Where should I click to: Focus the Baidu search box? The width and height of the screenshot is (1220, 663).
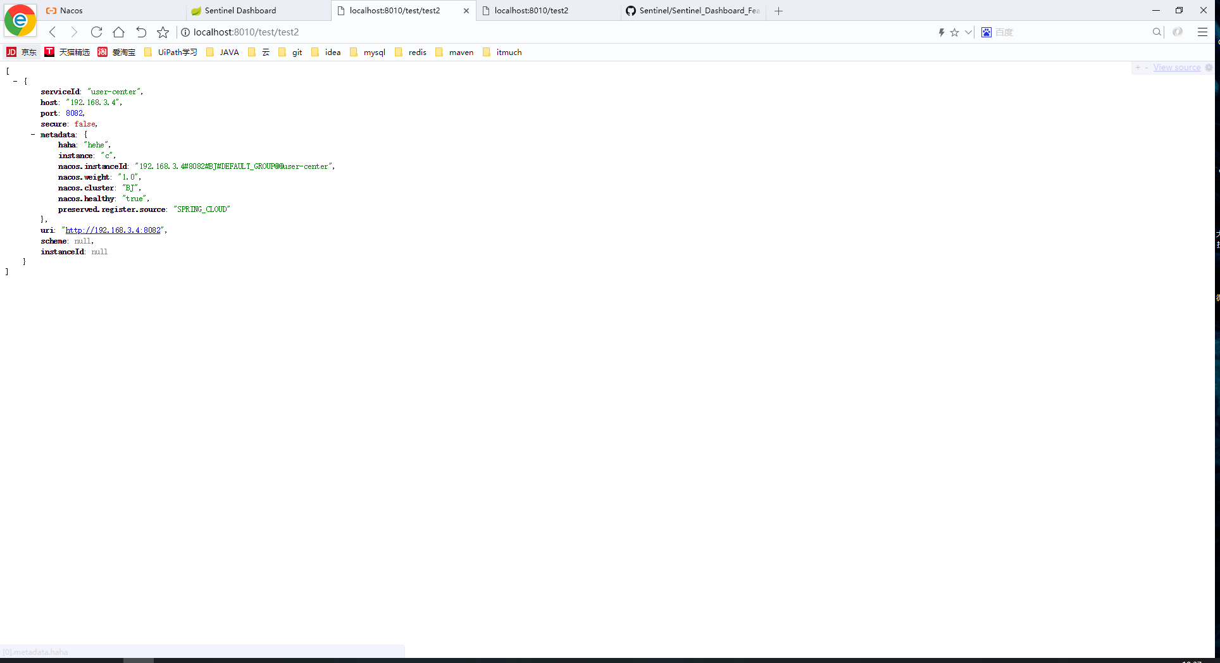point(1071,32)
